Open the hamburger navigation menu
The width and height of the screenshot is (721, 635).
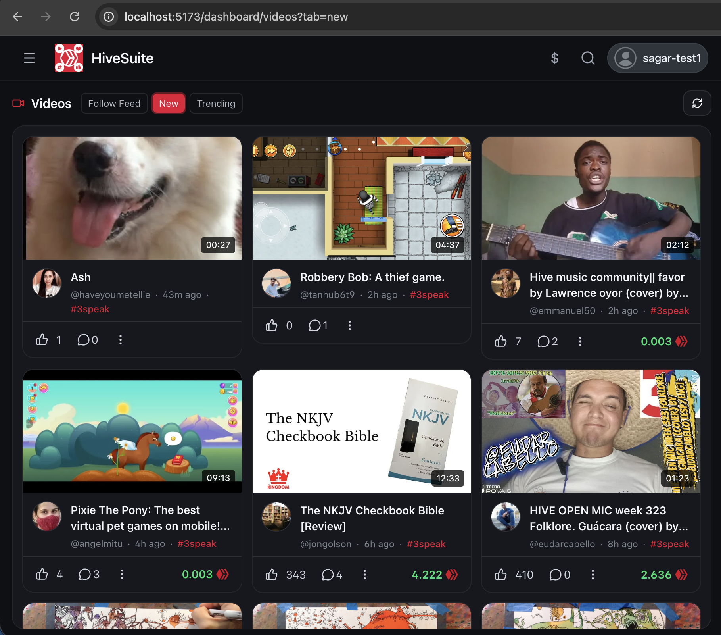tap(29, 58)
